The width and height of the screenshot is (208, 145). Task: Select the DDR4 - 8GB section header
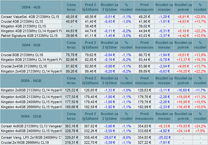[31, 45]
